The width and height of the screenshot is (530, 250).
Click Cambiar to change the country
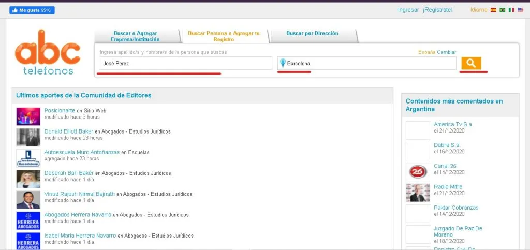(x=446, y=52)
